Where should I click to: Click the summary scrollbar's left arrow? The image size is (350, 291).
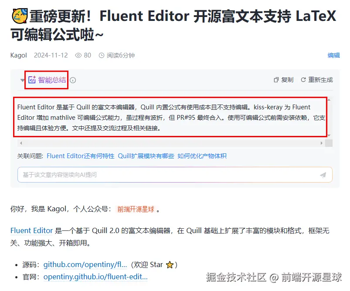tap(20, 143)
